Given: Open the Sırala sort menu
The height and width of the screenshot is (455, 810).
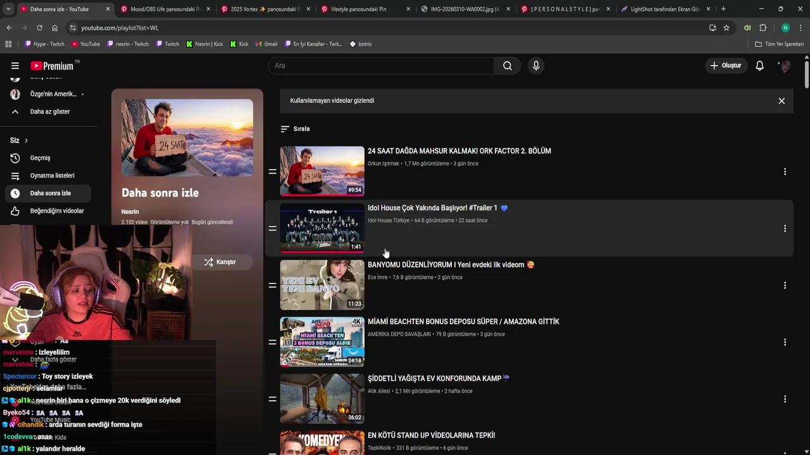Looking at the screenshot, I should pyautogui.click(x=296, y=129).
